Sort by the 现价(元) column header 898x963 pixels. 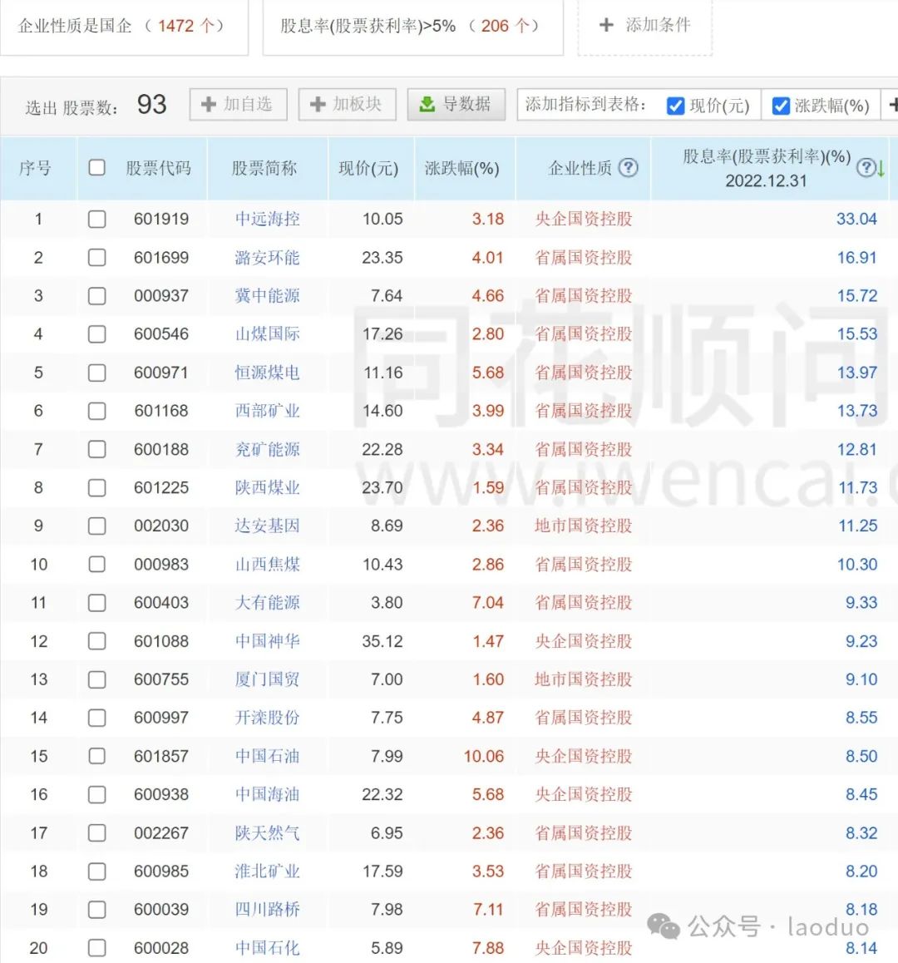click(x=368, y=169)
